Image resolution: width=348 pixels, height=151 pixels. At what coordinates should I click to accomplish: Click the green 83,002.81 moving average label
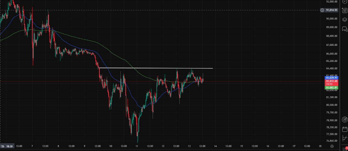tap(332, 88)
